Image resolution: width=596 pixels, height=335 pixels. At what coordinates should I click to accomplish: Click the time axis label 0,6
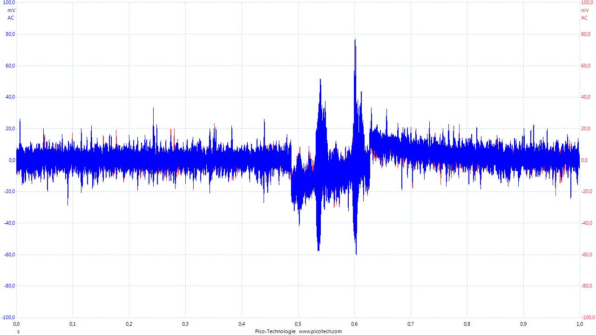click(354, 324)
